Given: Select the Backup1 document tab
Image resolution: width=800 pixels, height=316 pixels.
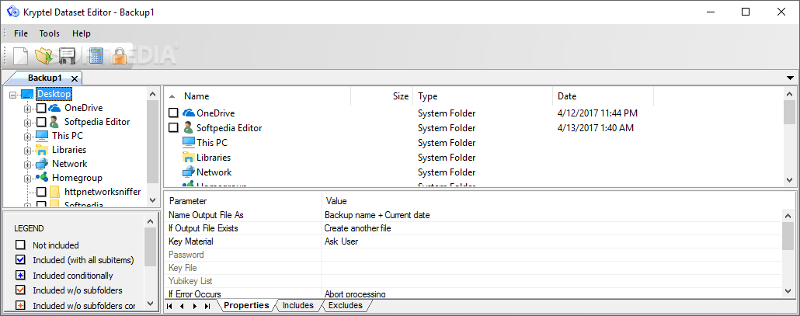Looking at the screenshot, I should coord(45,78).
